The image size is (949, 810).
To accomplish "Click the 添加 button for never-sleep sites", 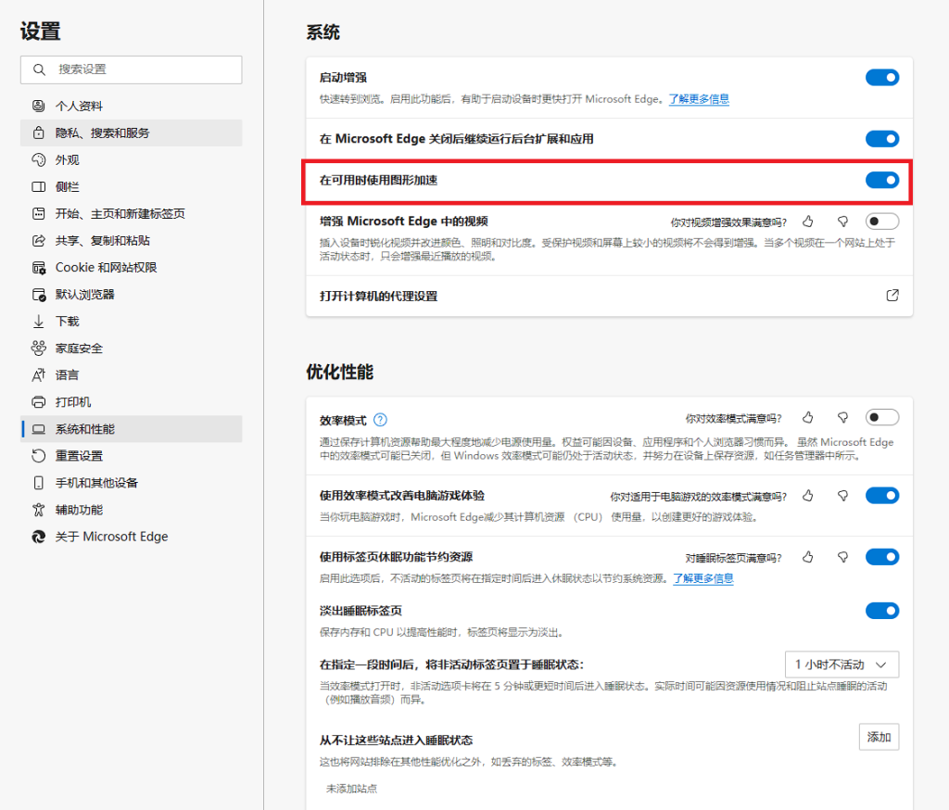I will [878, 738].
